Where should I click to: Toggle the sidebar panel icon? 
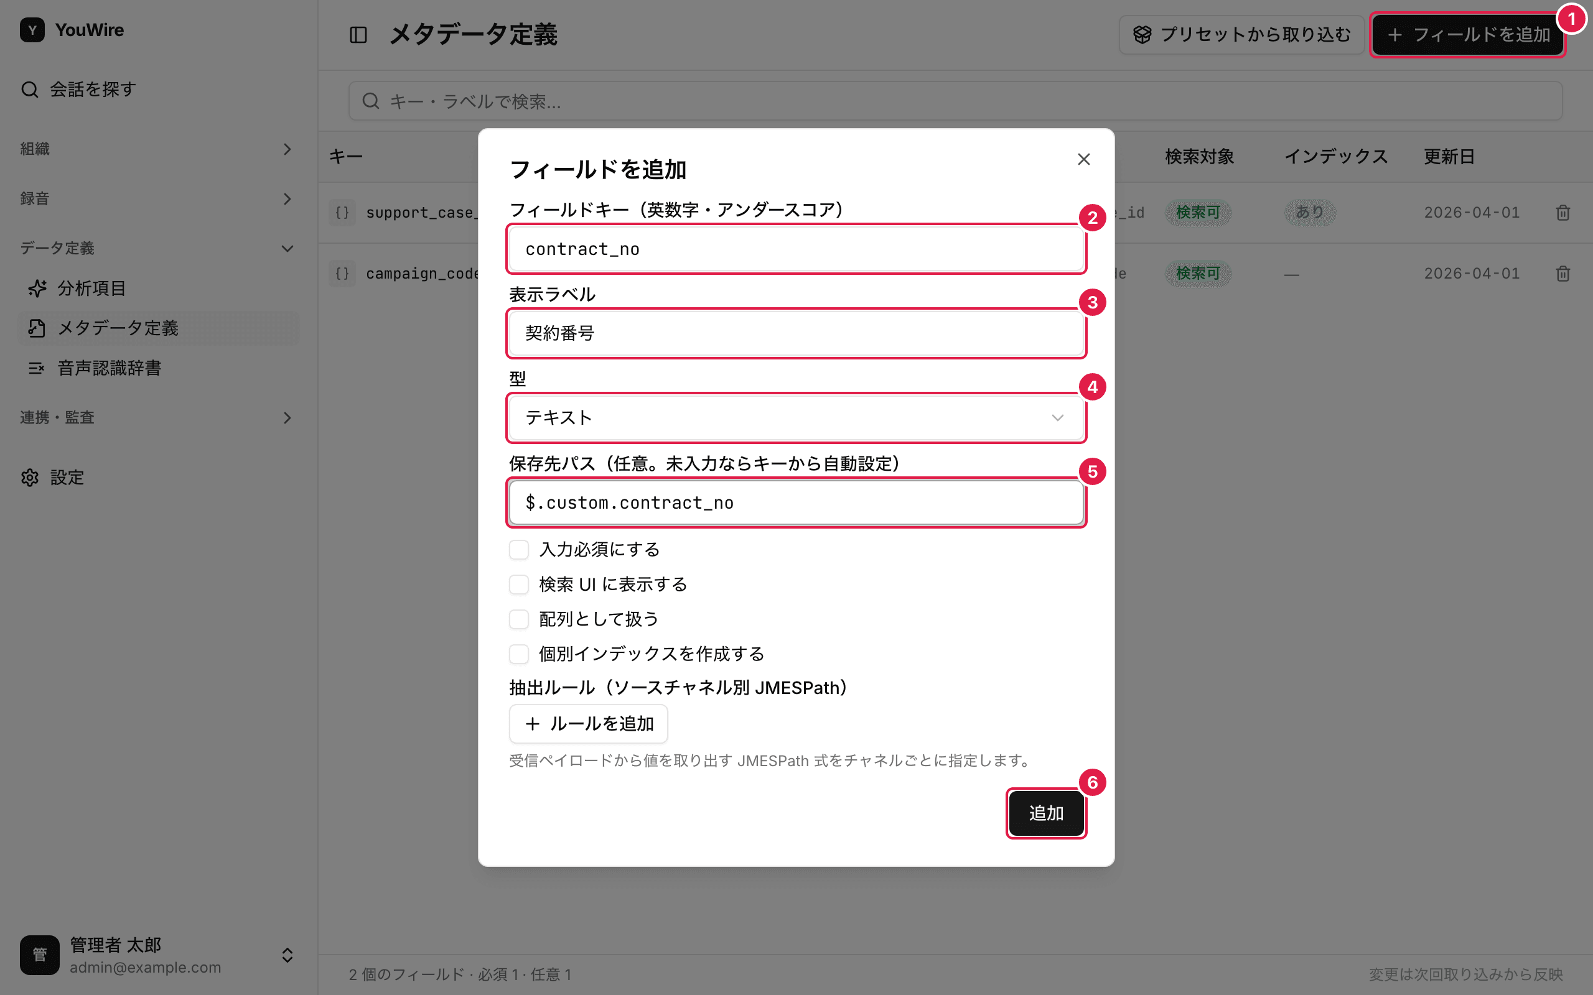pyautogui.click(x=358, y=35)
